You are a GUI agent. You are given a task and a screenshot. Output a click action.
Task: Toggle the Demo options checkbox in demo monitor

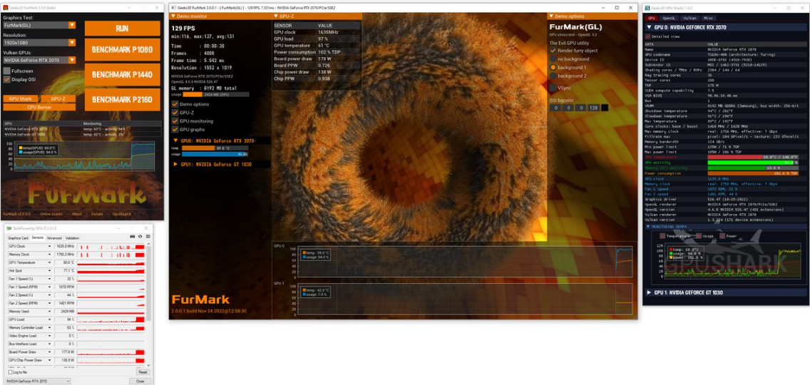175,104
